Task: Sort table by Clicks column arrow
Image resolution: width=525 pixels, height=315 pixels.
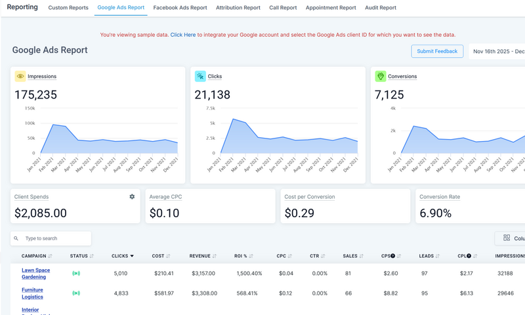Action: click(x=132, y=256)
